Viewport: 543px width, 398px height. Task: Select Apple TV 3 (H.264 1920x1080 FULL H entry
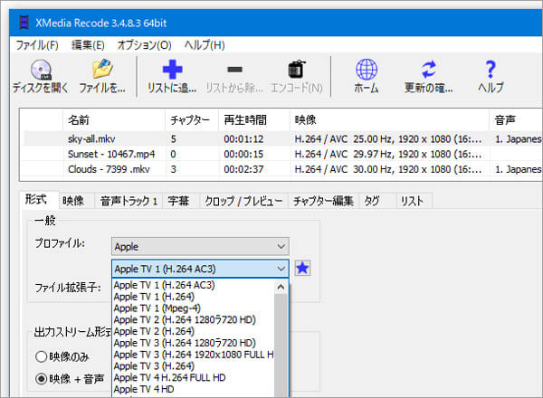click(x=194, y=355)
